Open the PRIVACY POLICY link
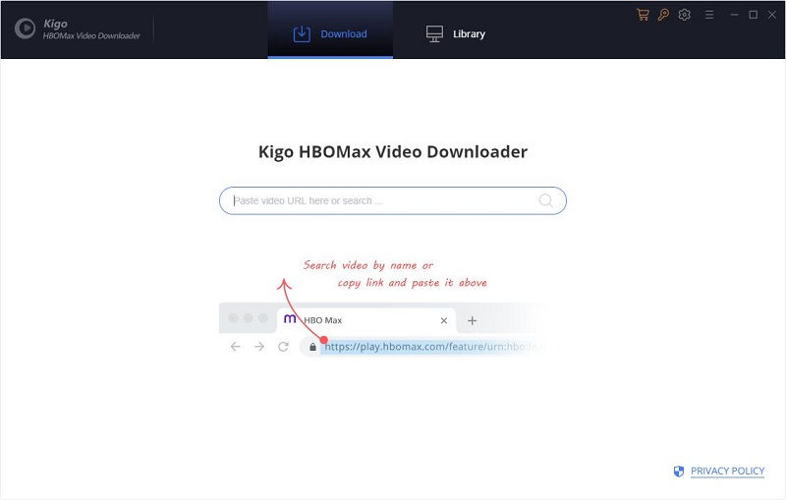This screenshot has height=500, width=786. [727, 472]
